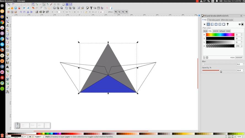Flip selection horizontally
The image size is (245, 138).
28,12
